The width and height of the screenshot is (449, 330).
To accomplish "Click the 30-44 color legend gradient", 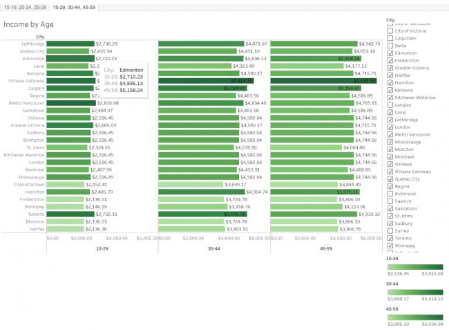I will coord(414,292).
